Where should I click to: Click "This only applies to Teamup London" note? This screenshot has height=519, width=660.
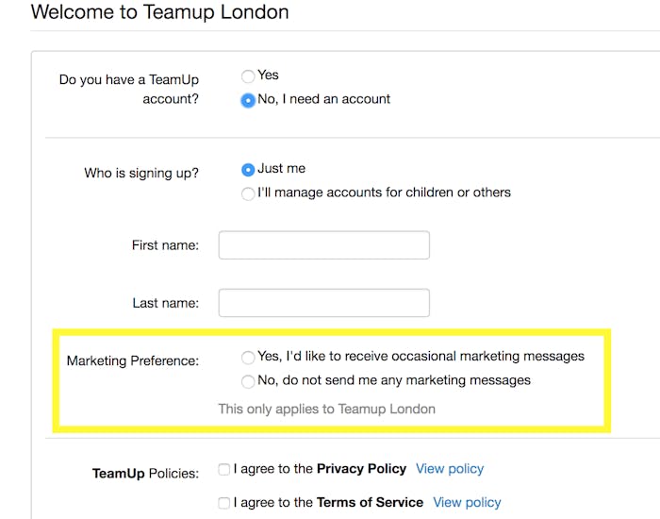[326, 409]
